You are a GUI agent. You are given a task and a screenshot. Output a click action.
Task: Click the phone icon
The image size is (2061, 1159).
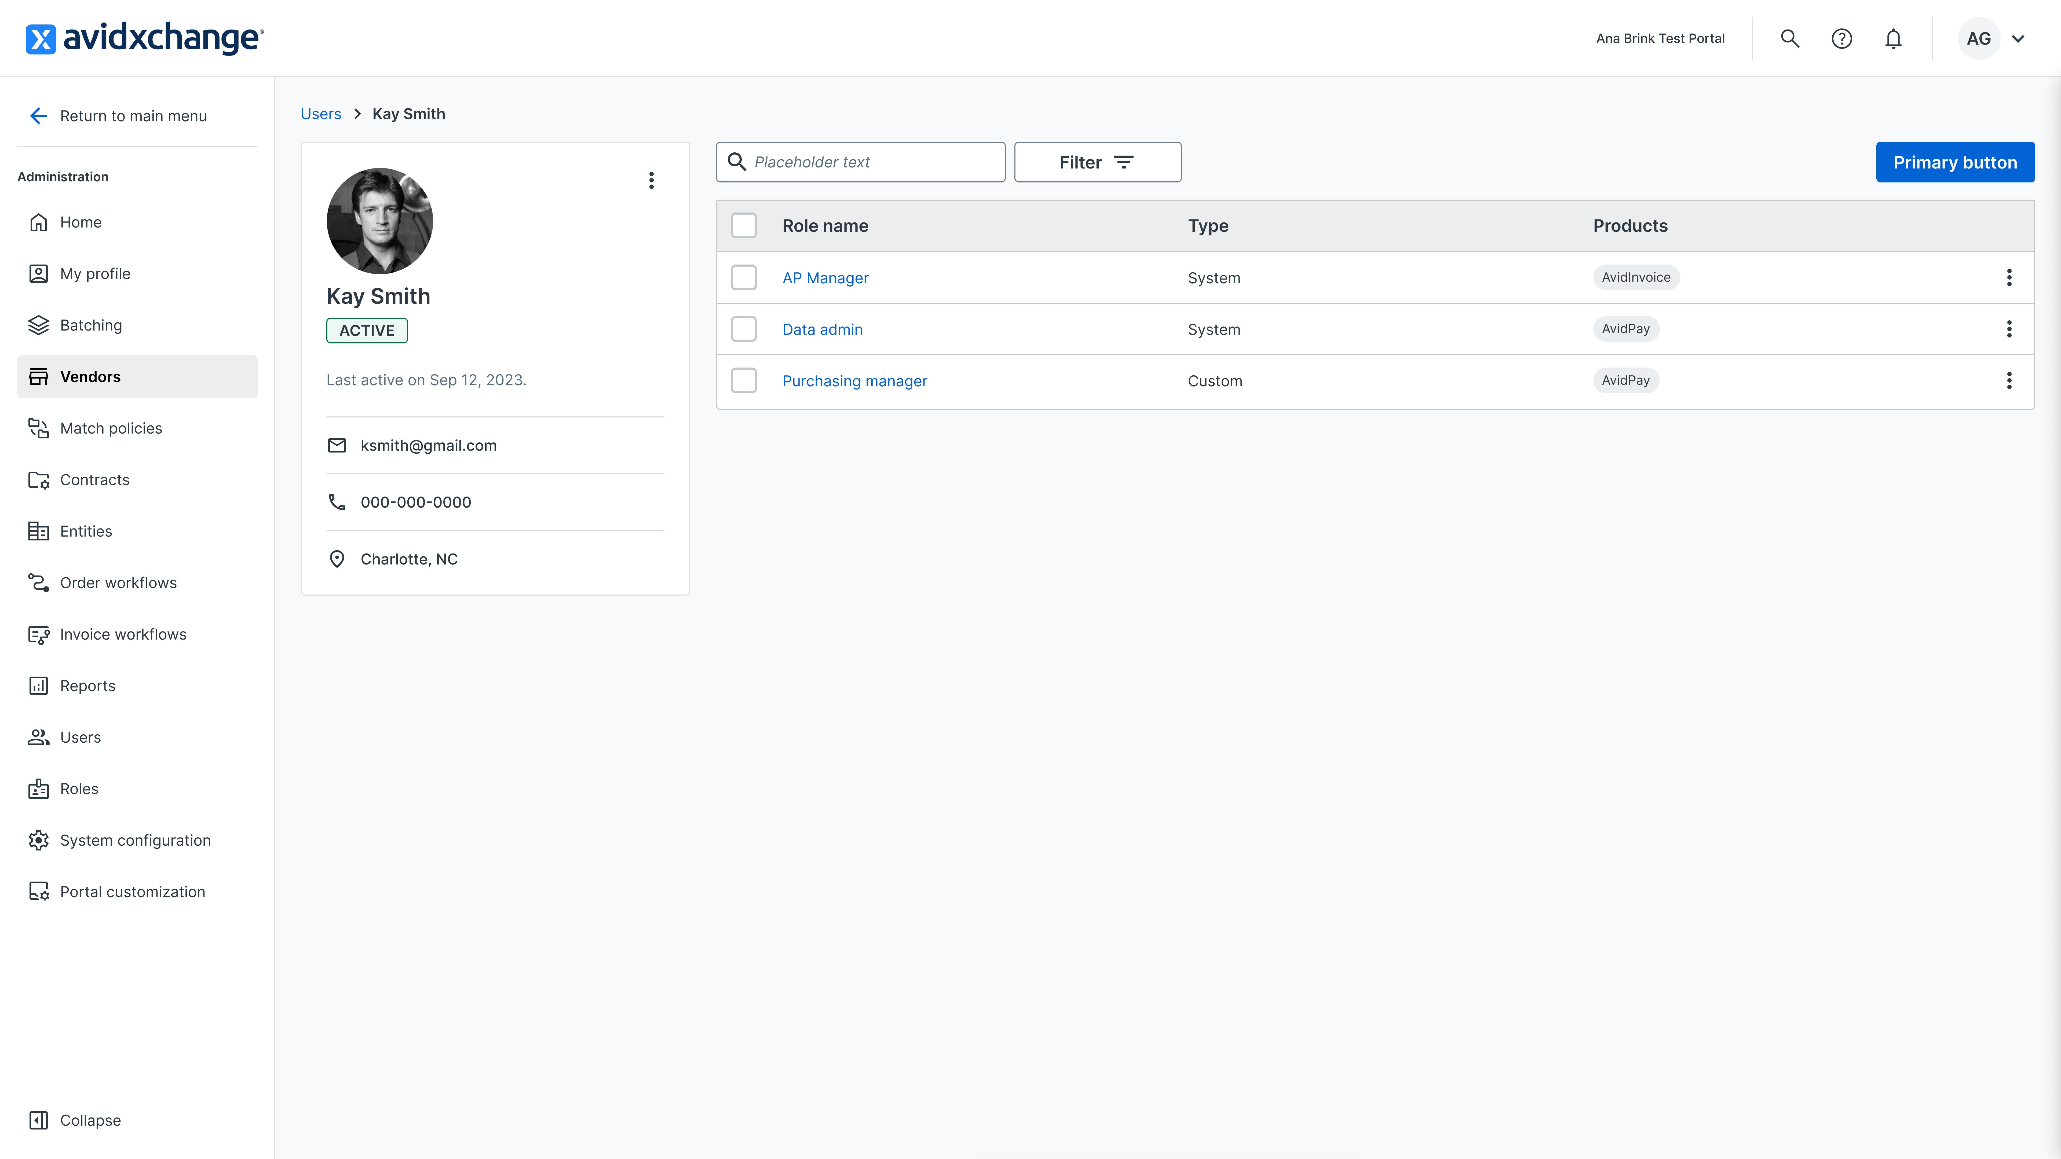[x=337, y=502]
